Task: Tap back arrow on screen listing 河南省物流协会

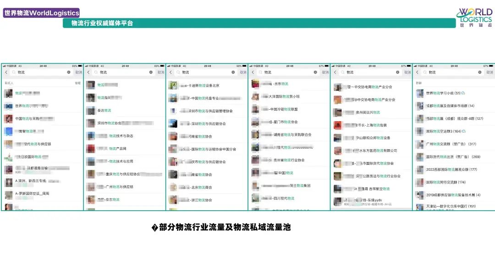Action: (170, 73)
